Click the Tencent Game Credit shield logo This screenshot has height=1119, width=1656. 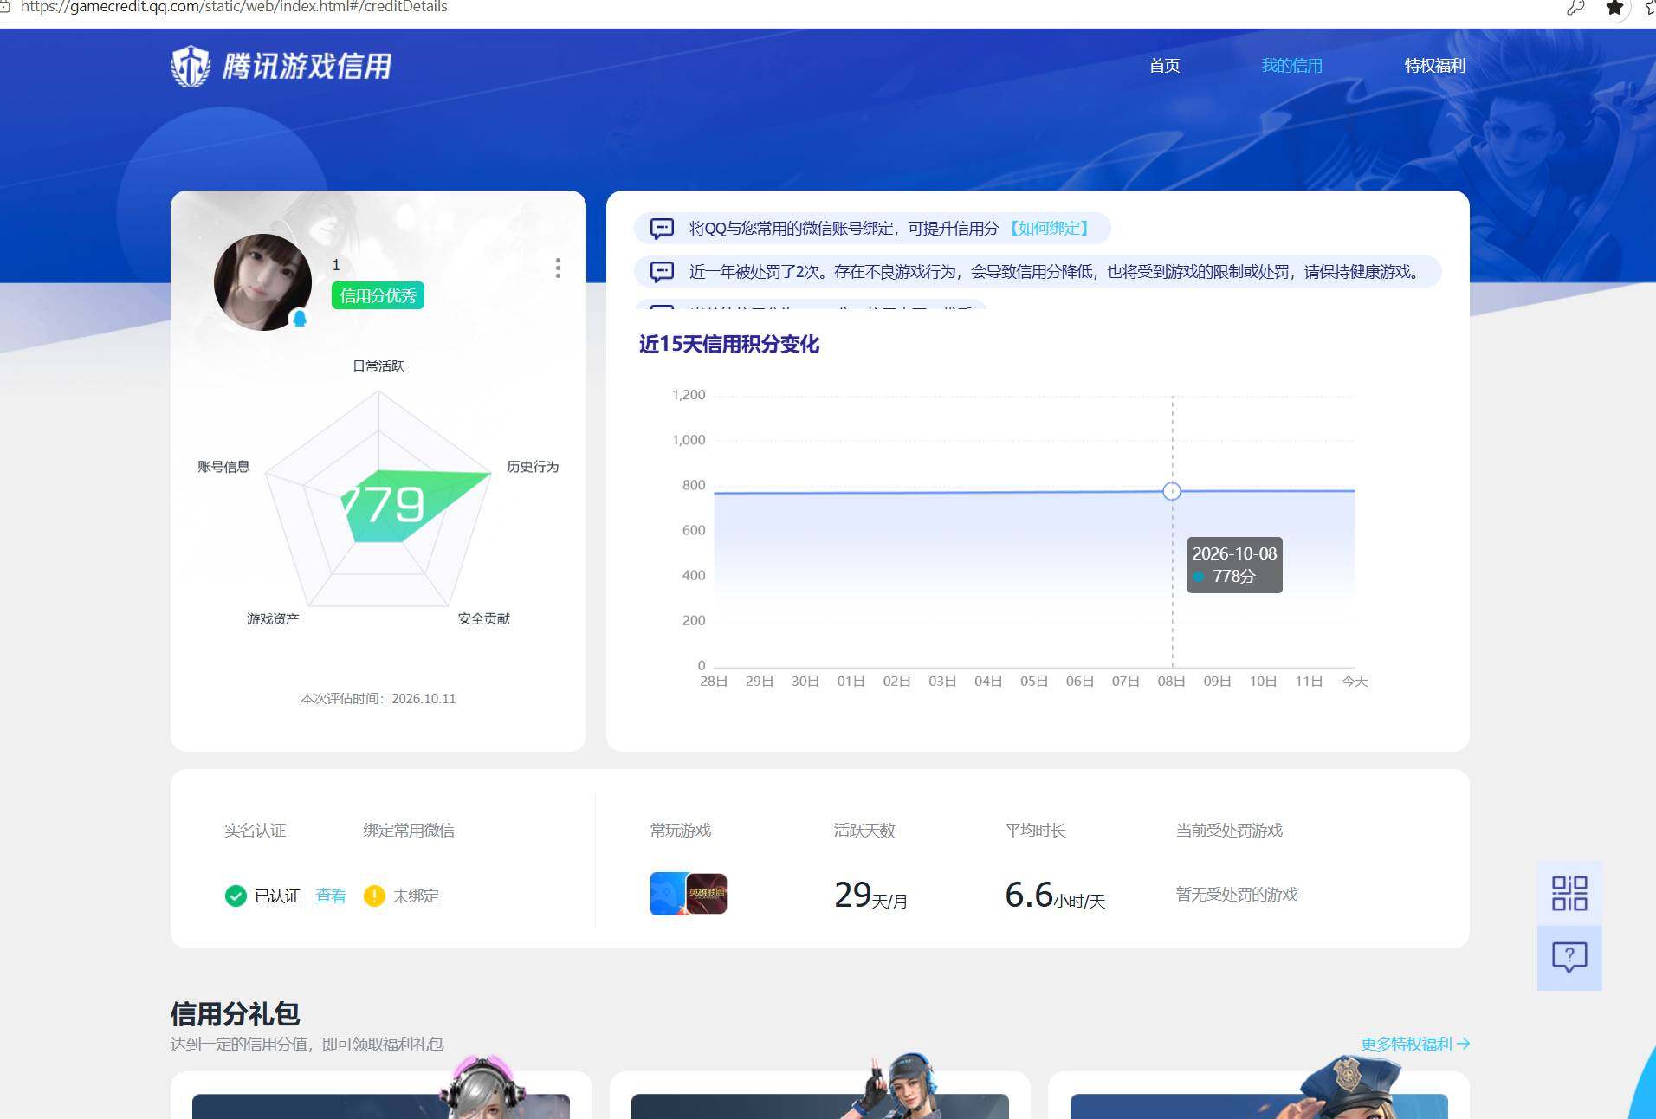pyautogui.click(x=191, y=67)
